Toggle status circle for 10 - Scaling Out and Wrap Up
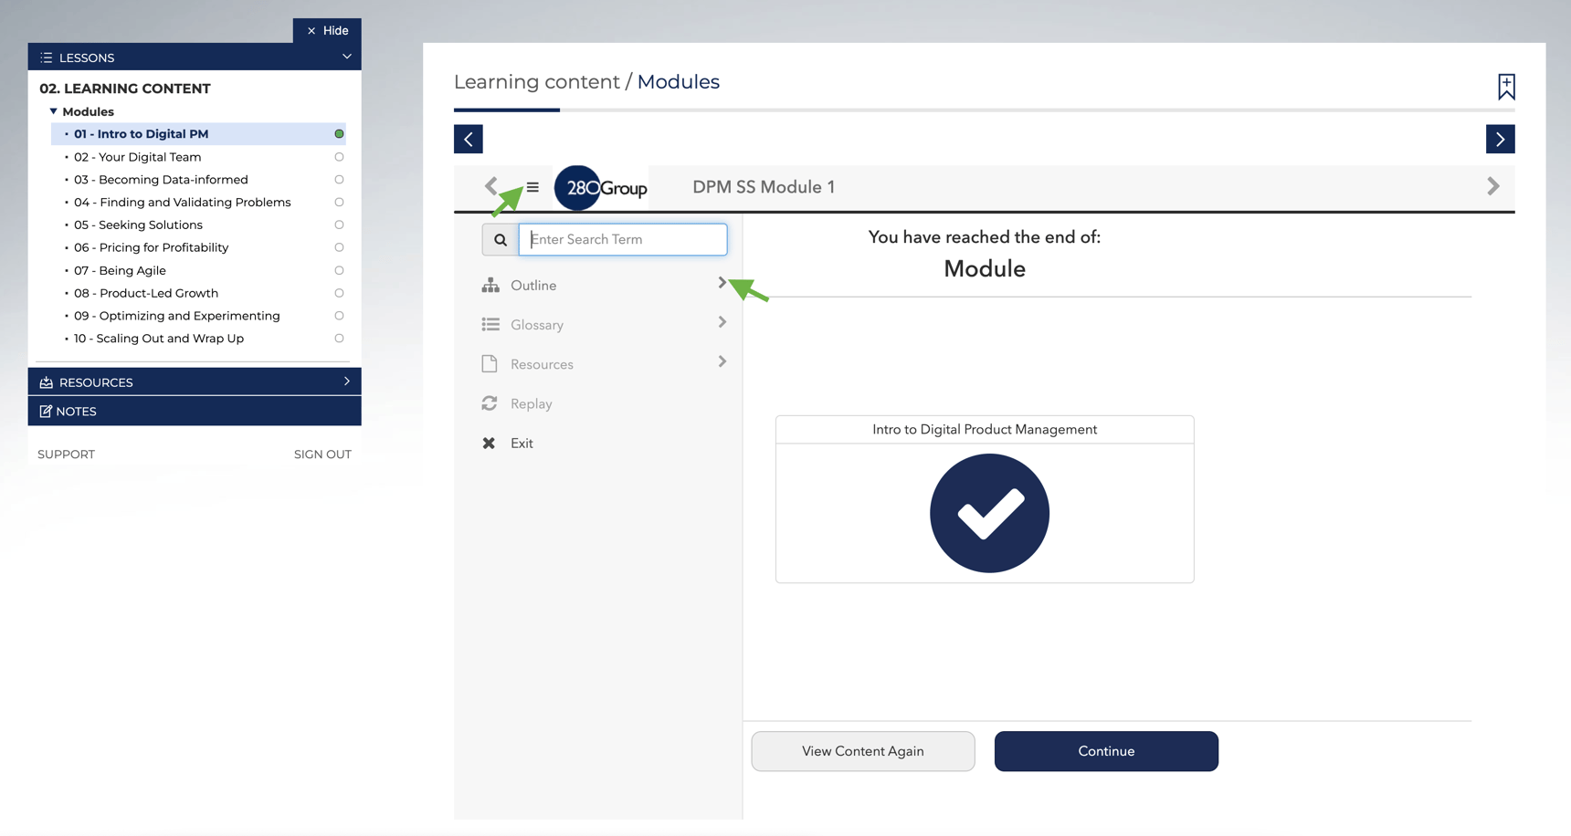 339,339
